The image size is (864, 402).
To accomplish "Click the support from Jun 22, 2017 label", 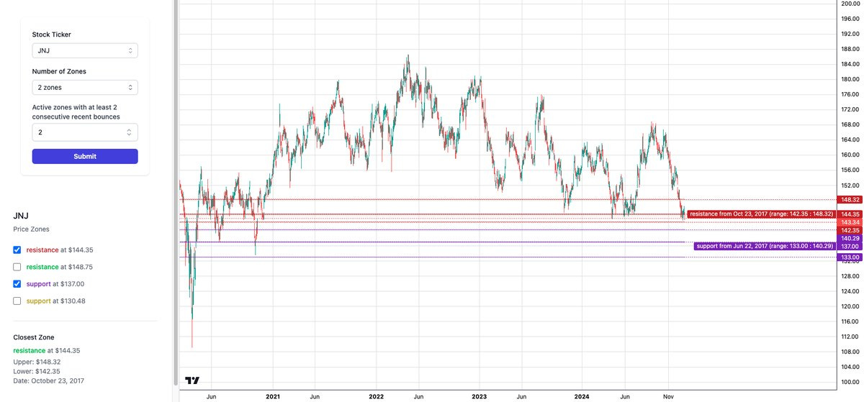I will (x=765, y=246).
